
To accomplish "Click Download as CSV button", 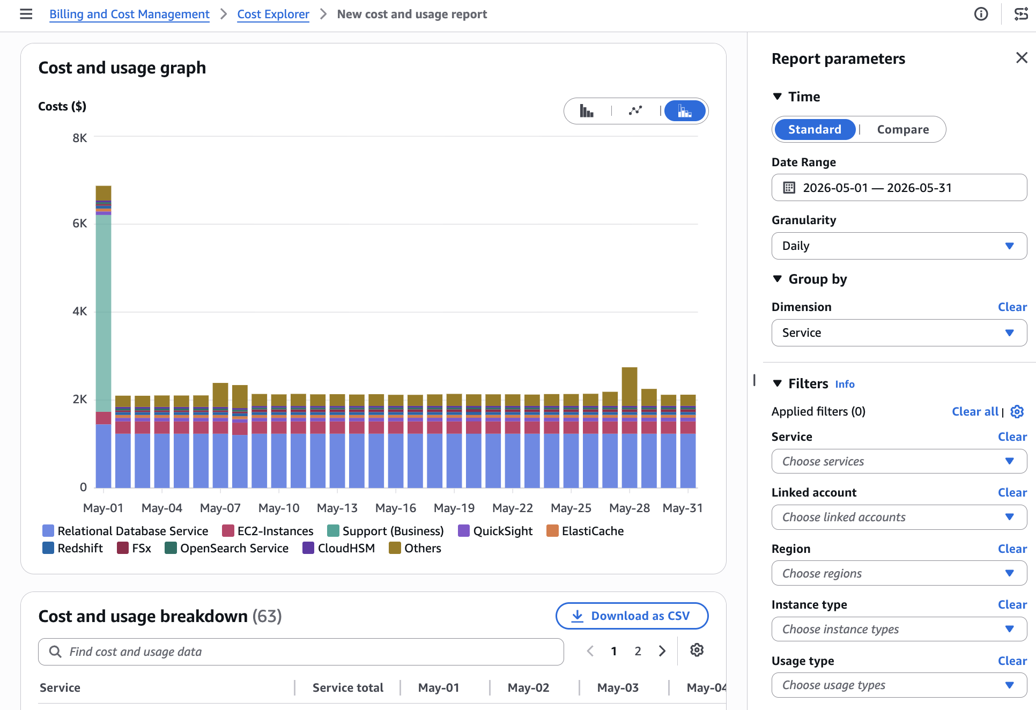I will point(632,616).
